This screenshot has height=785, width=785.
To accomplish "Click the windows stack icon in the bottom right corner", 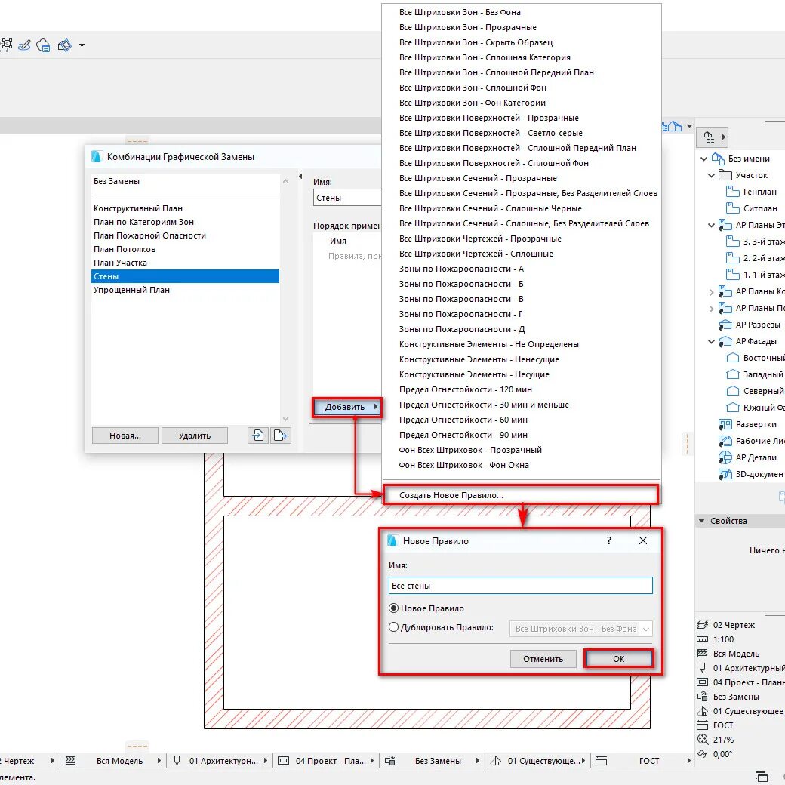I will (762, 777).
